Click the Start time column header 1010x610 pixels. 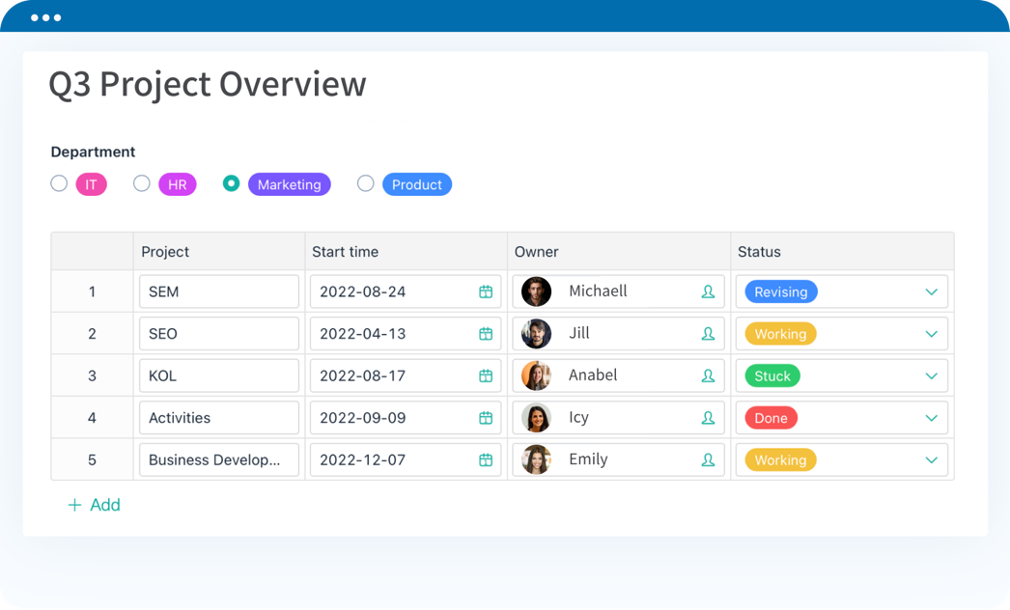point(345,252)
